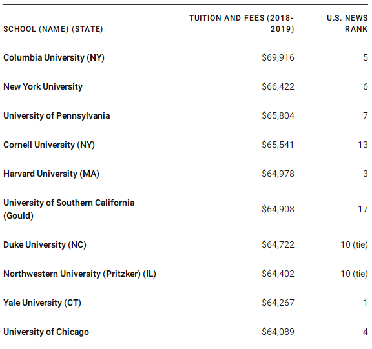Select the New York University row name

pyautogui.click(x=43, y=86)
